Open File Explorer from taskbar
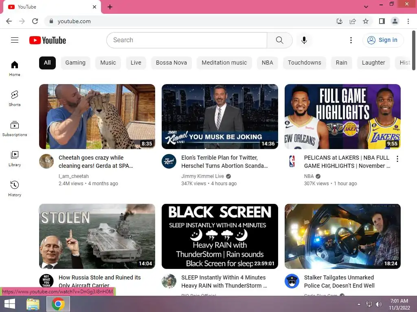This screenshot has width=417, height=312. (x=33, y=304)
